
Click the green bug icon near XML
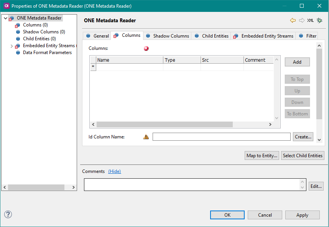pyautogui.click(x=319, y=20)
